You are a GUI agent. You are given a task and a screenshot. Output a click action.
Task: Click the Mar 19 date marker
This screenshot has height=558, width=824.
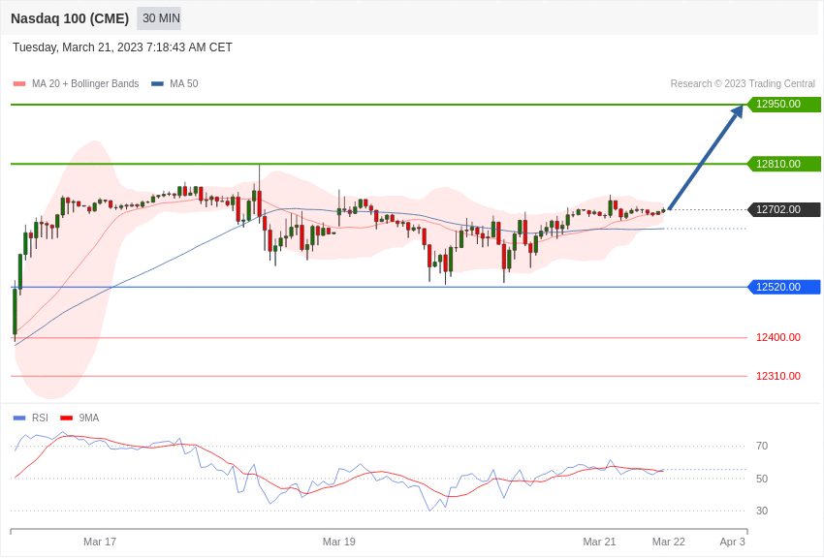pos(339,542)
